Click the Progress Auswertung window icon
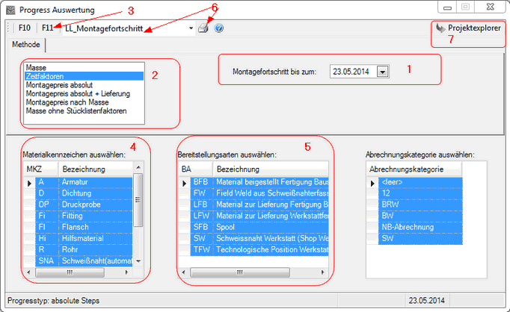Viewport: 510px width, 312px height. (x=9, y=10)
